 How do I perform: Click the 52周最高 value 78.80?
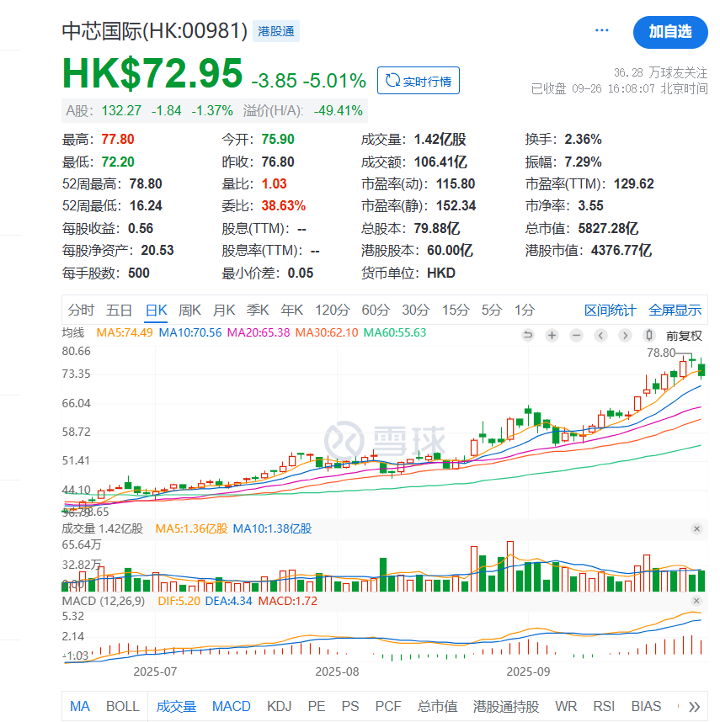click(146, 184)
